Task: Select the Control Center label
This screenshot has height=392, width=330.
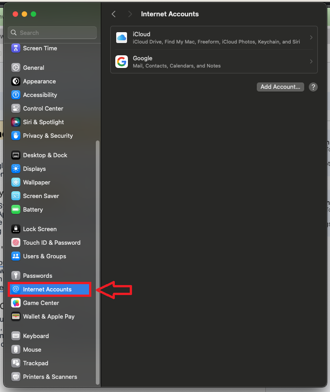Action: (43, 108)
